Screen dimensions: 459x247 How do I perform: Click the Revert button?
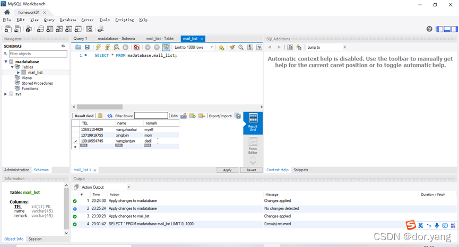point(251,170)
